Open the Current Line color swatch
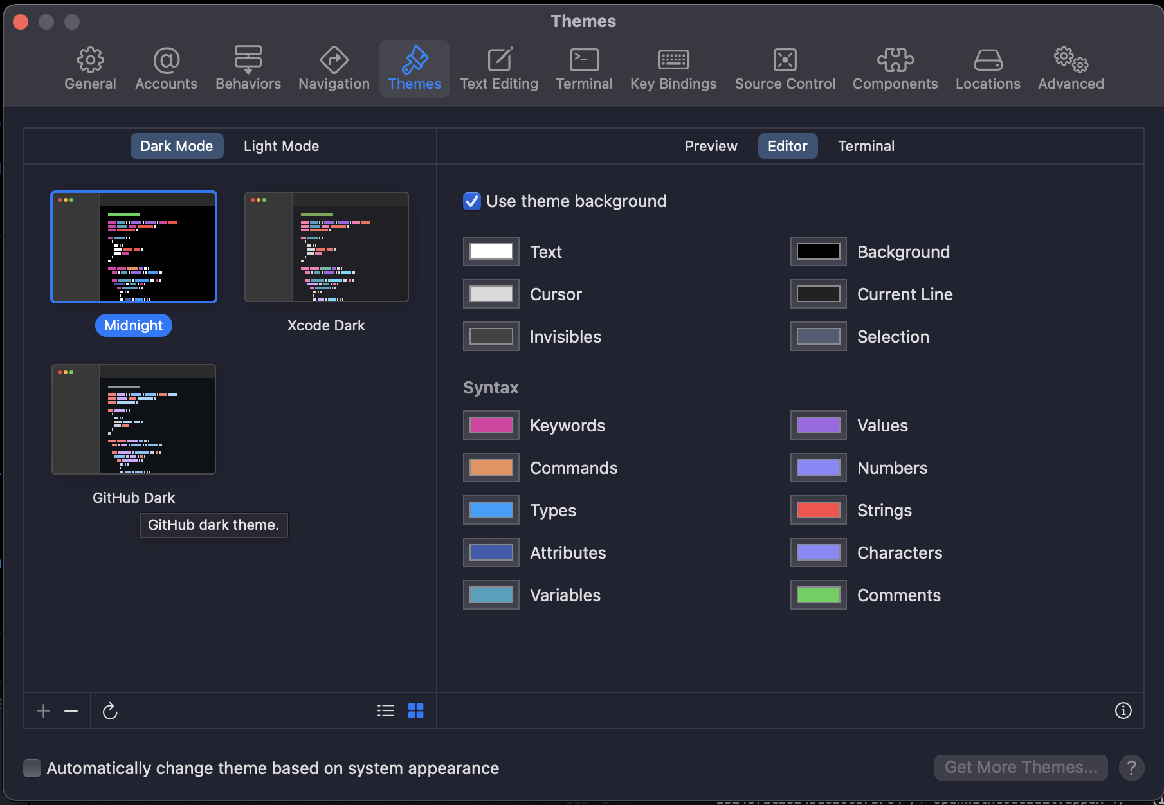 tap(819, 294)
